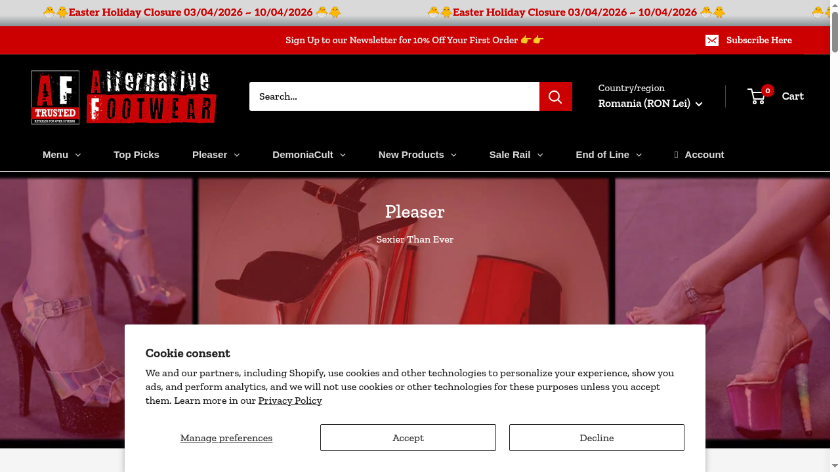Click the Account person icon
This screenshot has width=840, height=472.
pyautogui.click(x=676, y=155)
